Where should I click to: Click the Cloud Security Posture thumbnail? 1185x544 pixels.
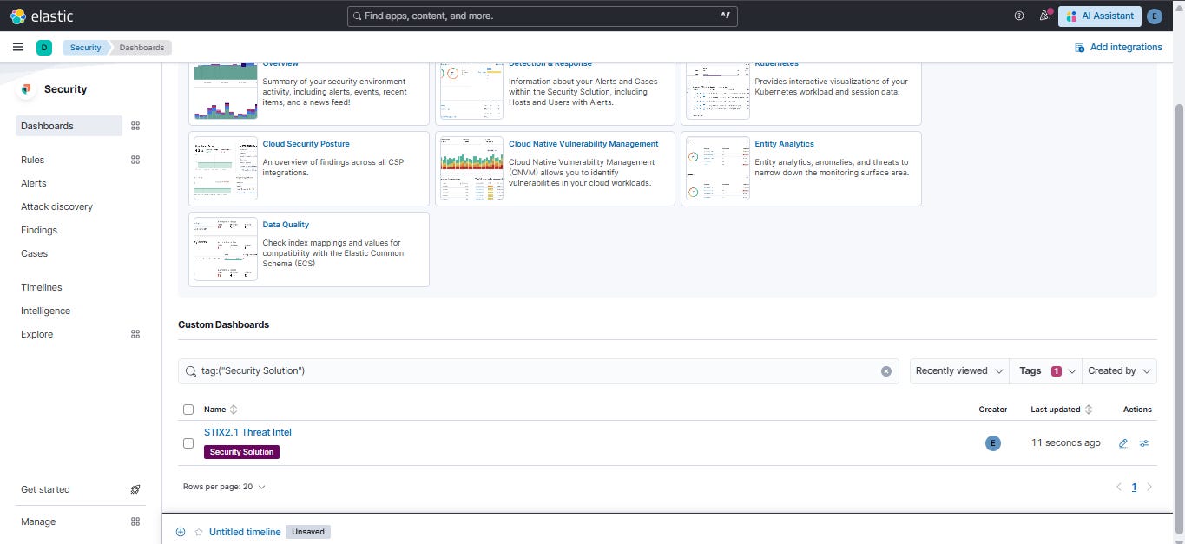[226, 168]
